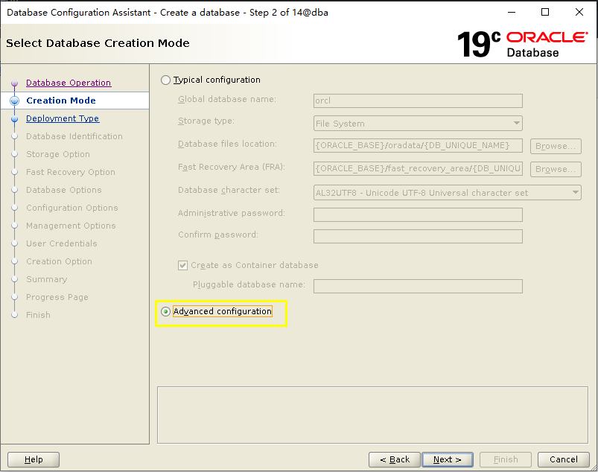Click the Database Identification step
The image size is (598, 472).
tap(74, 136)
